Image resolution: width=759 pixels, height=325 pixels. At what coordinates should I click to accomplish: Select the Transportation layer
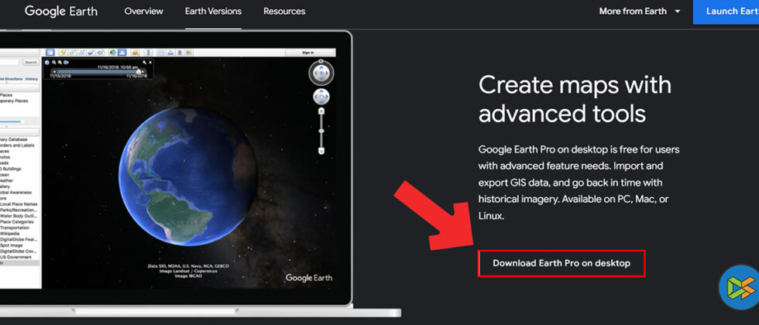(15, 227)
